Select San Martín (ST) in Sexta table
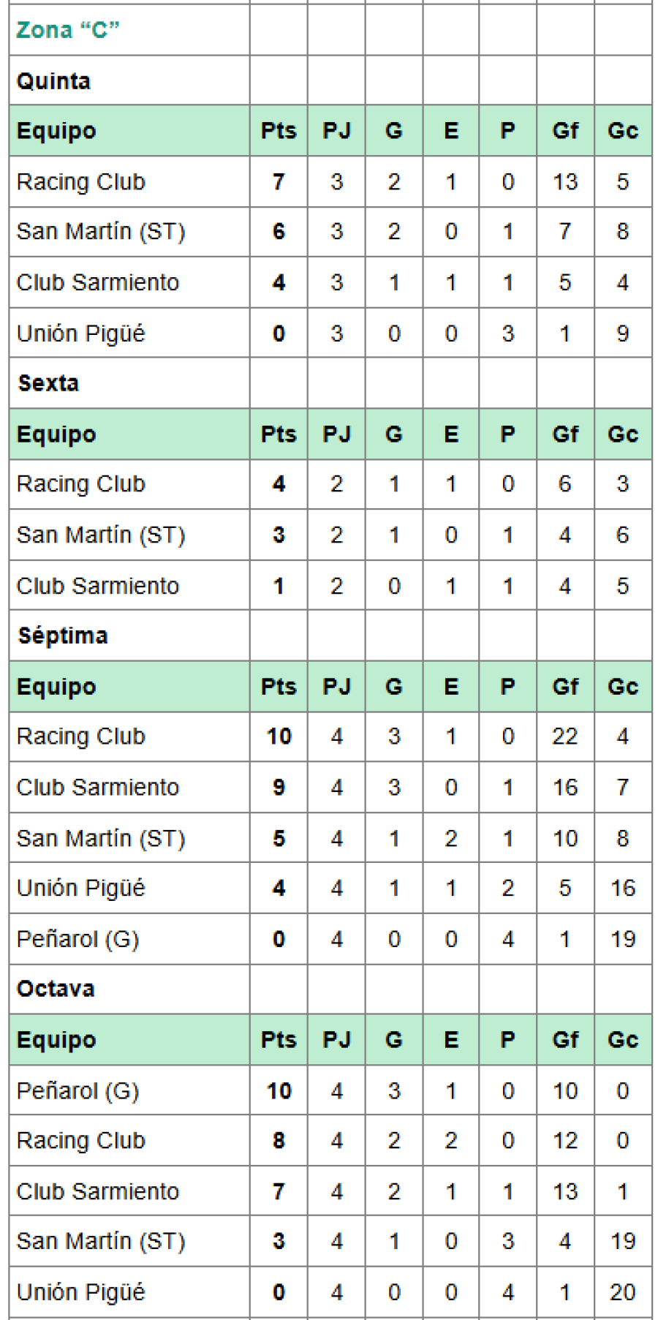Image resolution: width=658 pixels, height=1320 pixels. 101,535
